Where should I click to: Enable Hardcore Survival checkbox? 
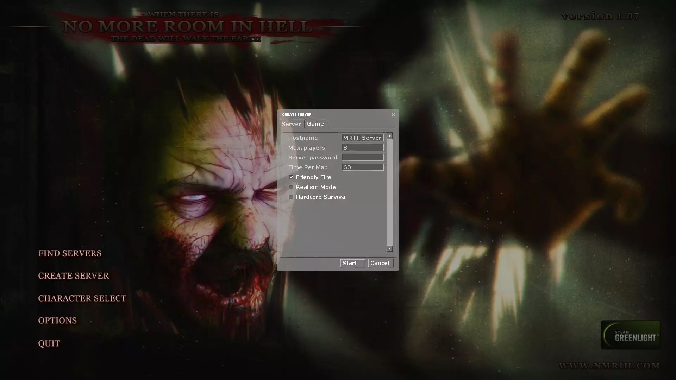291,197
